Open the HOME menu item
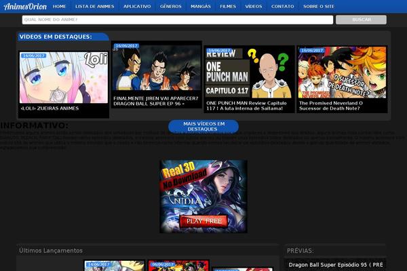Viewport: 407px width, 271px height. point(60,7)
